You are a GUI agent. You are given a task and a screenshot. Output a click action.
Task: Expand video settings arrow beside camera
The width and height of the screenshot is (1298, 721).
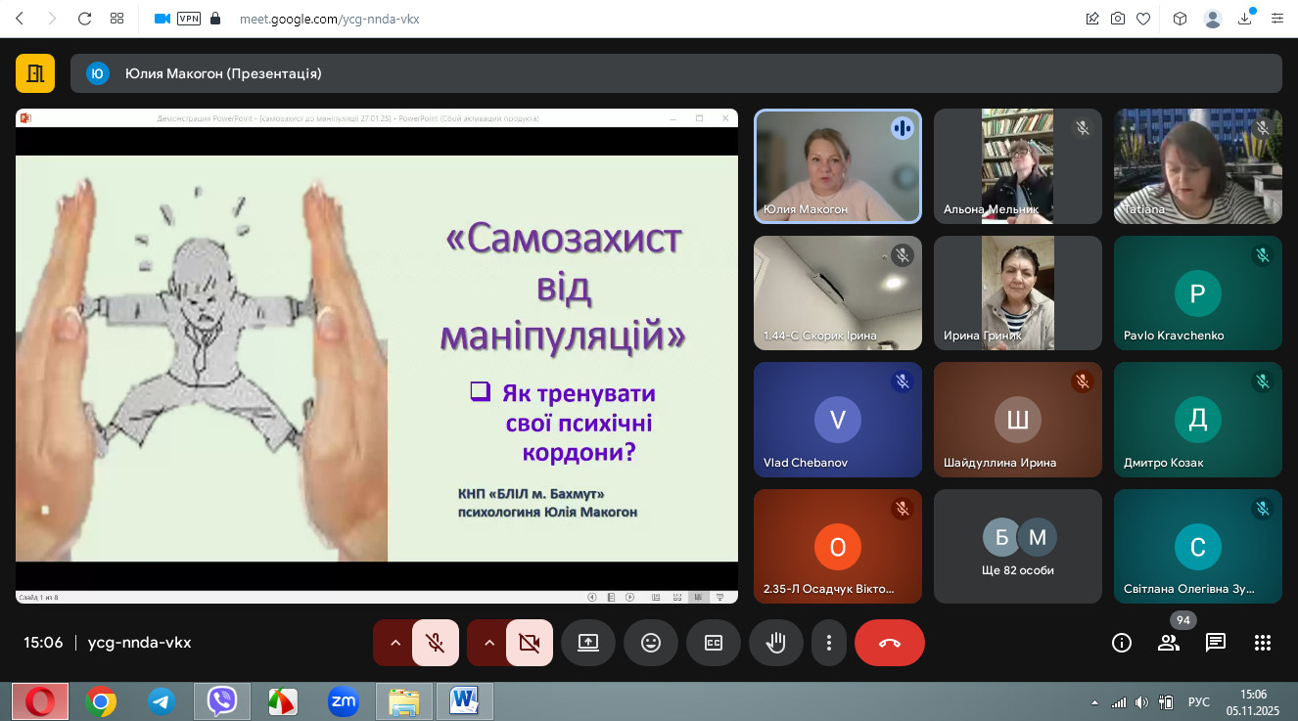click(489, 643)
